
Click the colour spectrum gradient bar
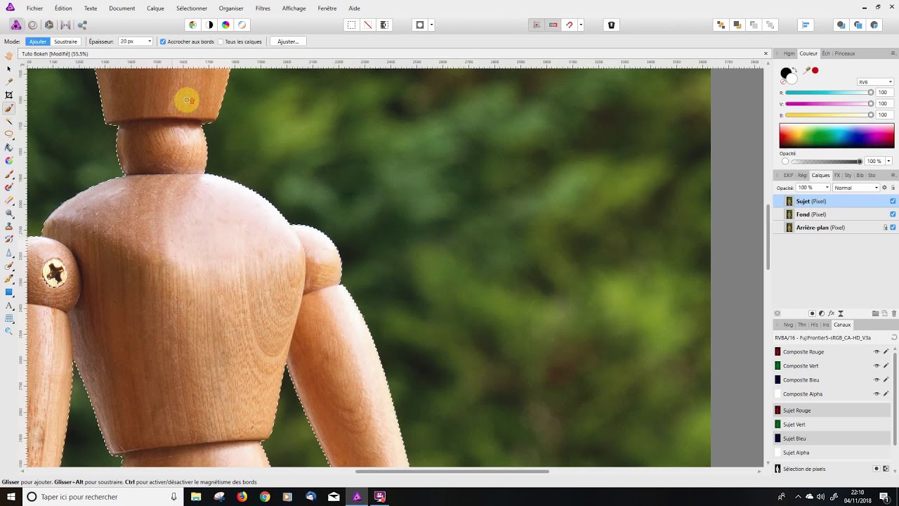click(836, 135)
